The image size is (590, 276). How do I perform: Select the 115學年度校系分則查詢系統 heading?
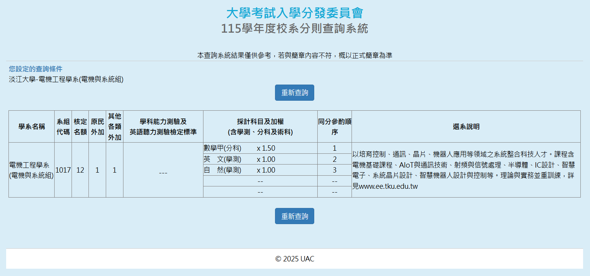(x=294, y=28)
